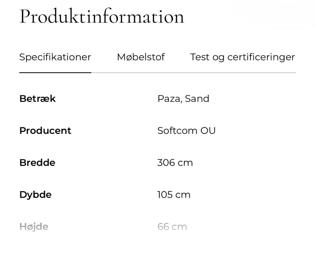Select the Producent label

click(45, 131)
